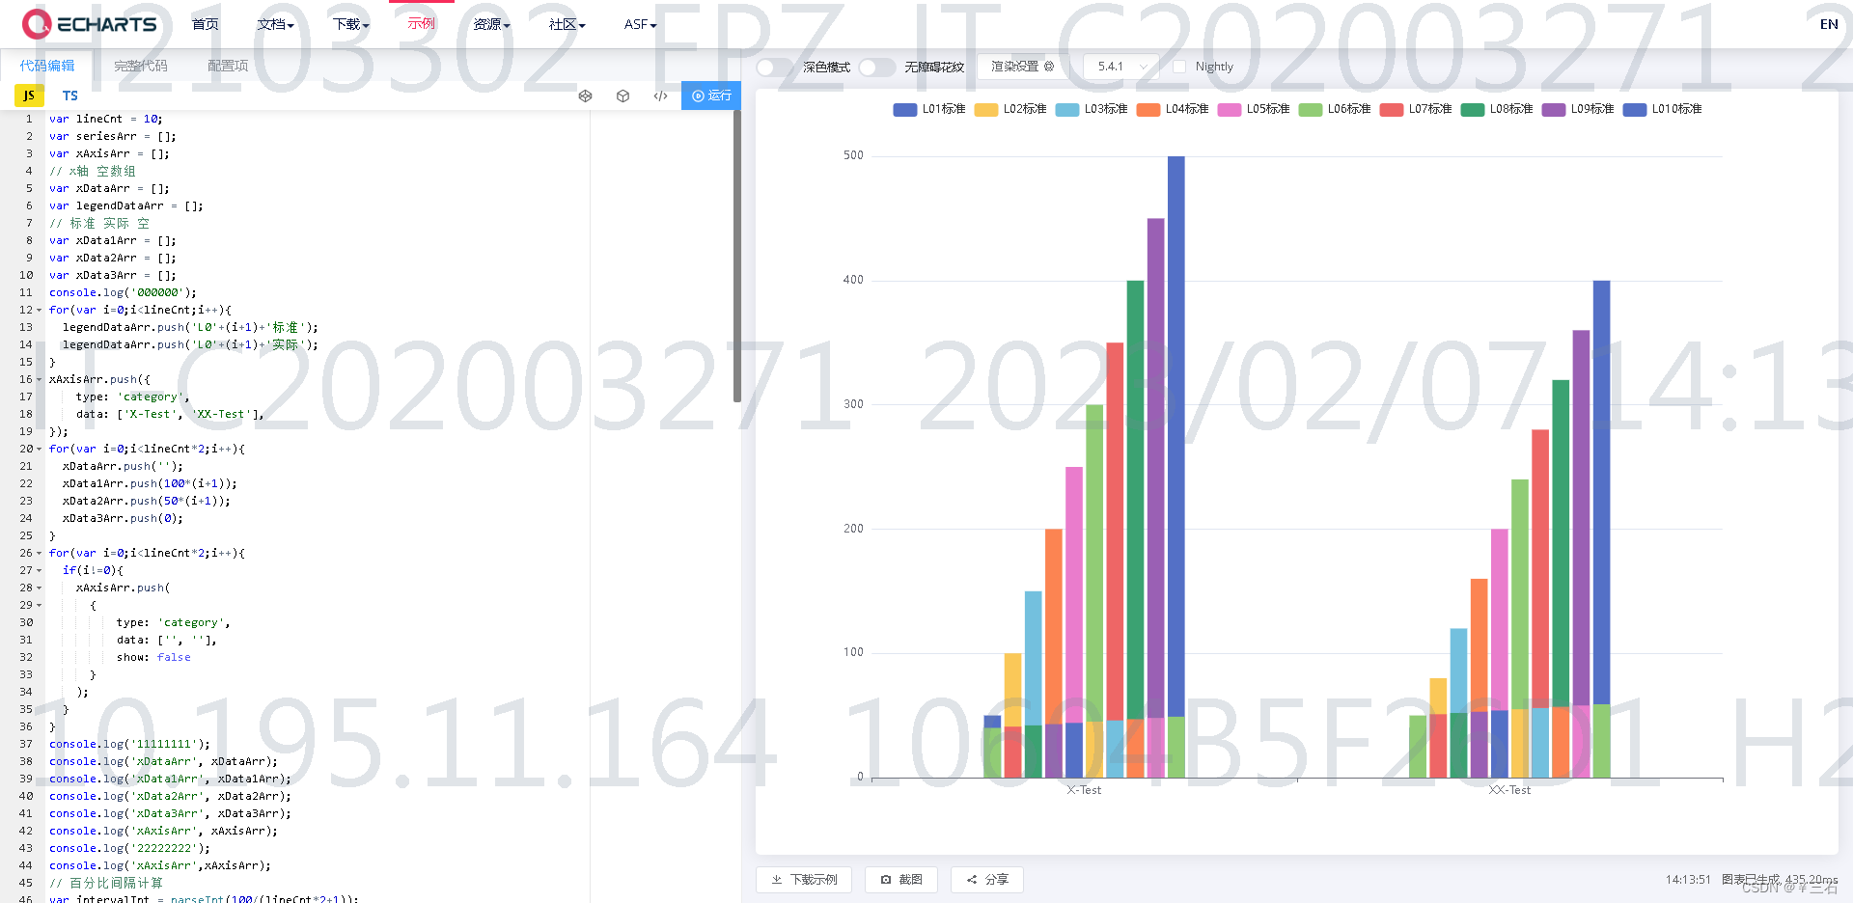Click the share icon on the 分享 button
1853x903 pixels.
(x=971, y=879)
